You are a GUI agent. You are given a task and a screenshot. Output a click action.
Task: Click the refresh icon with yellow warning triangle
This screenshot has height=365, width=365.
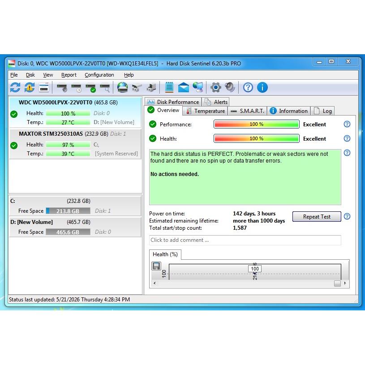(30, 87)
